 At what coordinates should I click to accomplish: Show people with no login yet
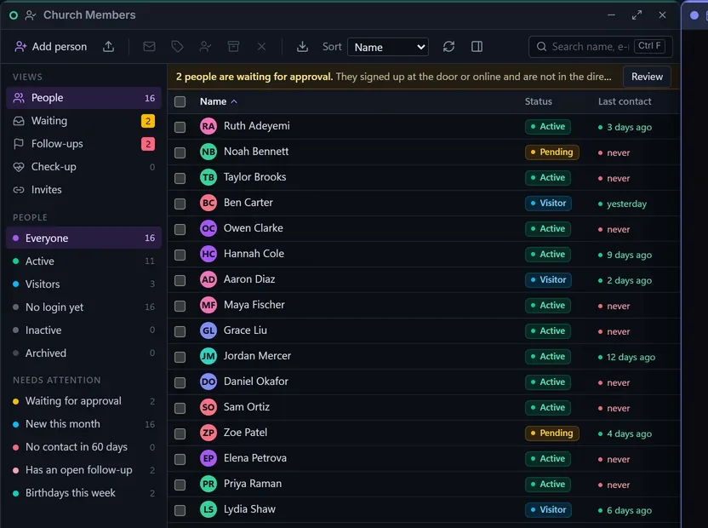coord(84,307)
